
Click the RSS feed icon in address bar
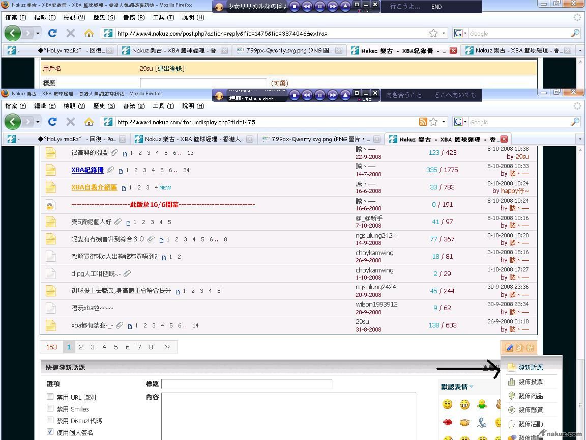423,122
